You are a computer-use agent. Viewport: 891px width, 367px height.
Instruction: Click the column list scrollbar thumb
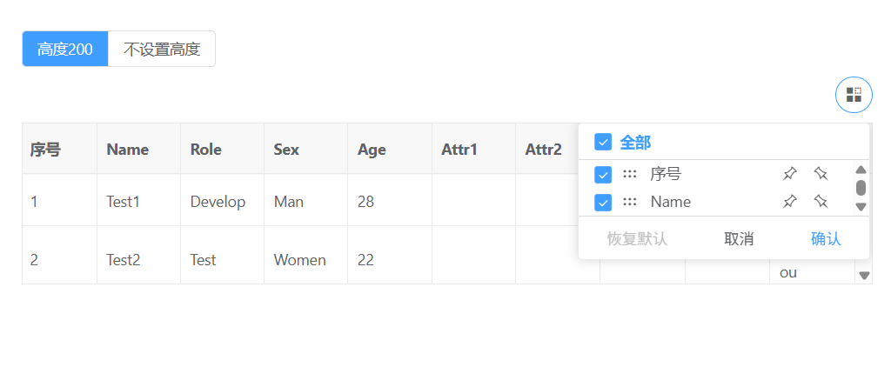coord(861,187)
